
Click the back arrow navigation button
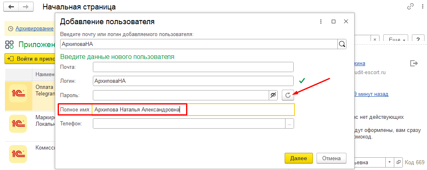click(x=11, y=7)
